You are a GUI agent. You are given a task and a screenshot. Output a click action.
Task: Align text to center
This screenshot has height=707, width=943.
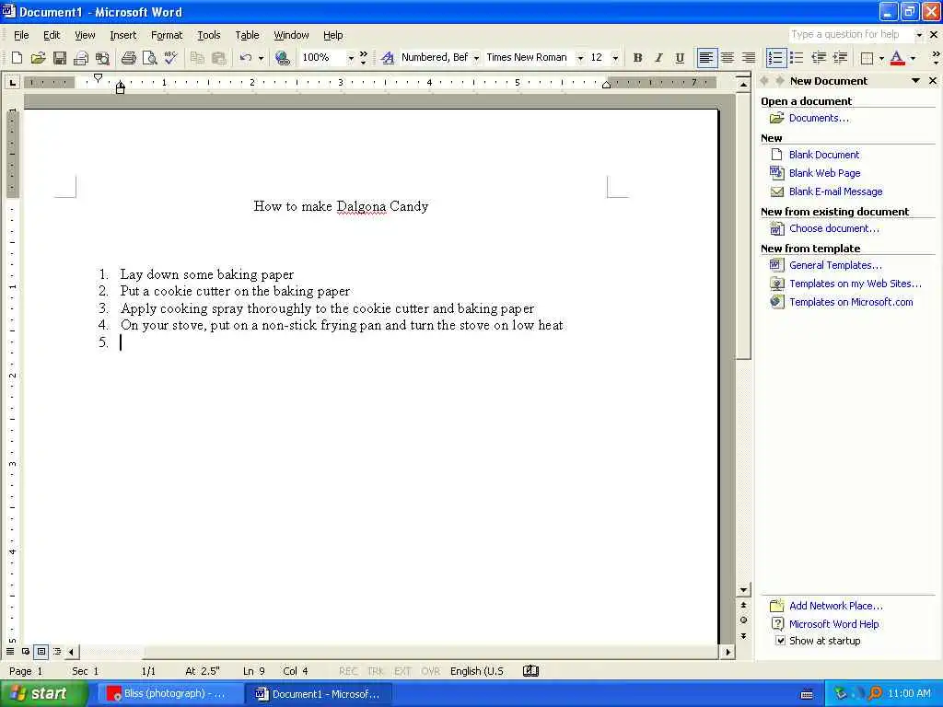click(x=728, y=58)
